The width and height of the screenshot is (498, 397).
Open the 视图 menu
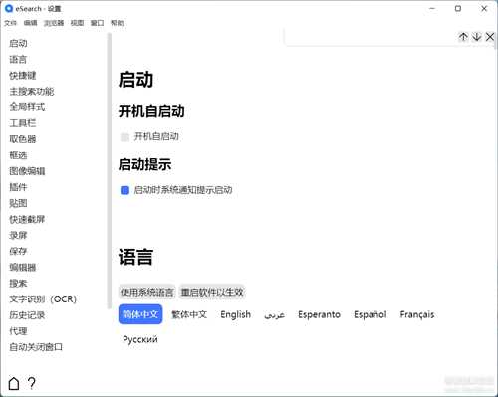coord(77,23)
